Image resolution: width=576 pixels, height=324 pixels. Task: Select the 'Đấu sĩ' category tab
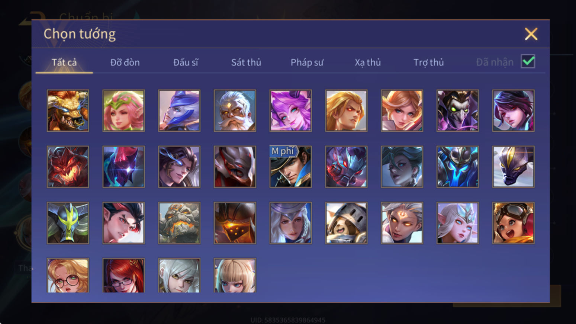pyautogui.click(x=186, y=62)
